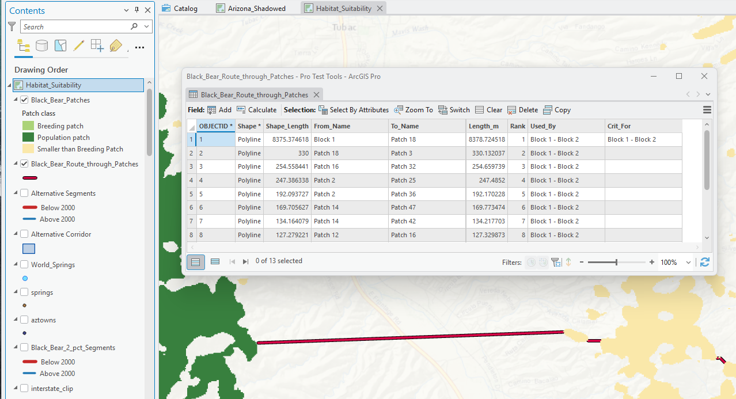Open Contents pane options dropdown arrow

pyautogui.click(x=127, y=10)
